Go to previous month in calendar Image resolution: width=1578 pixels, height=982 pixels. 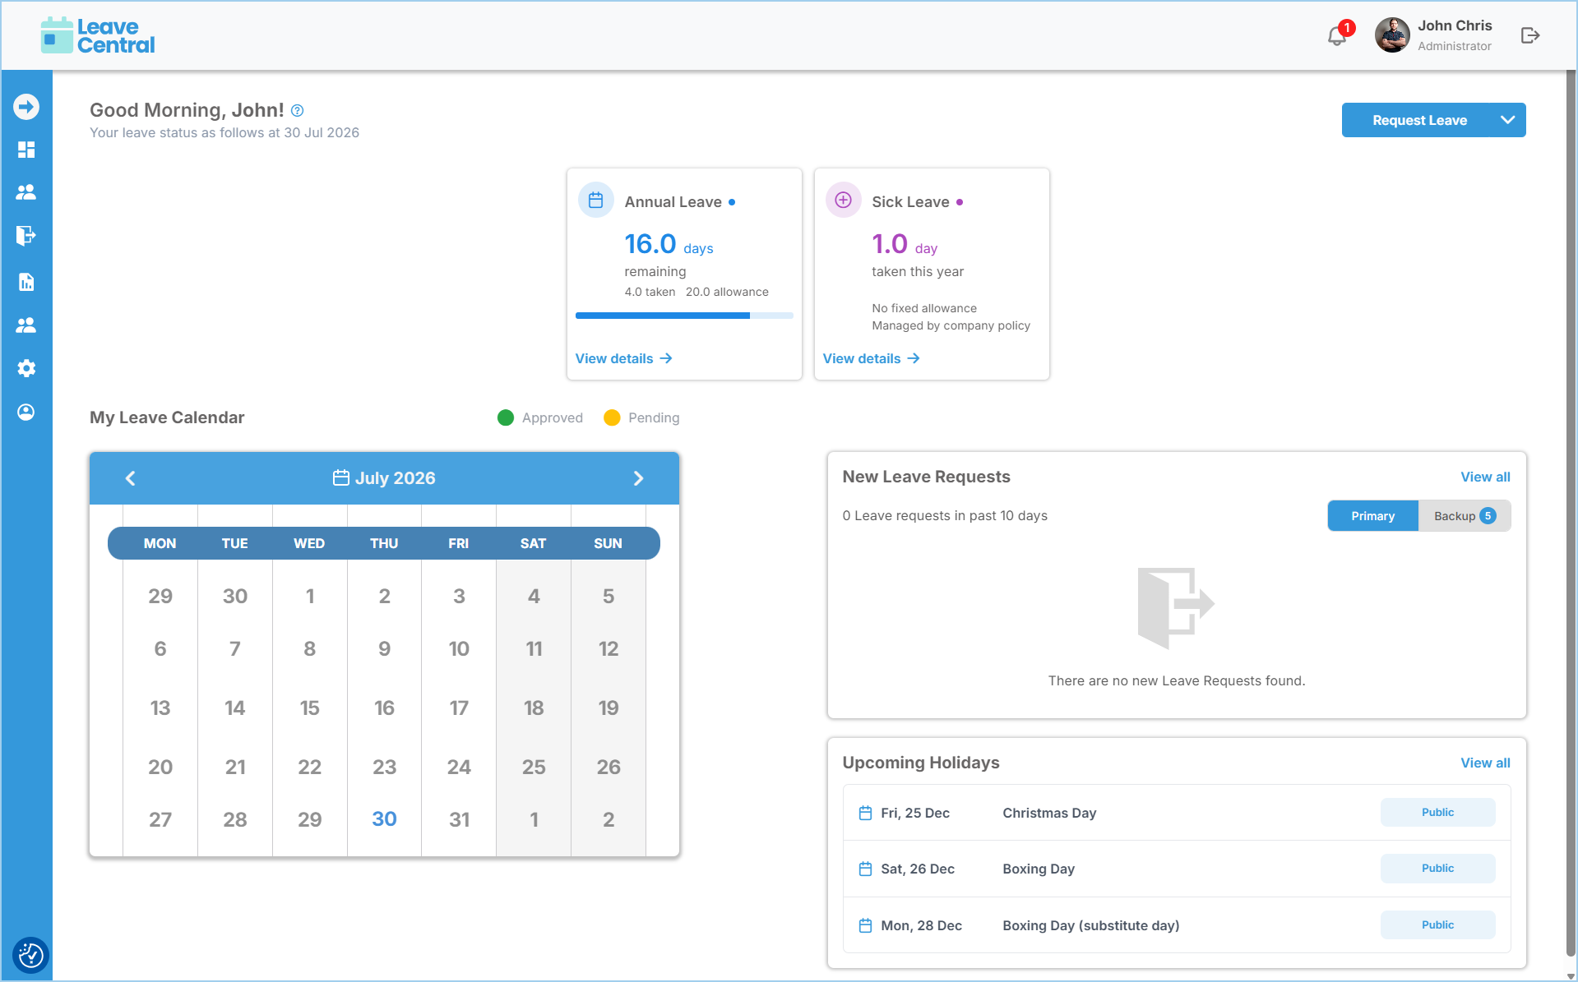[130, 478]
